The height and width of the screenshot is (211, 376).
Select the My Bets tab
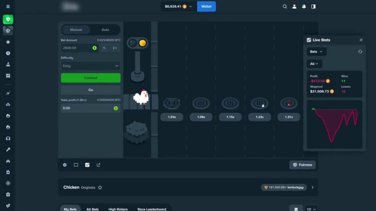[x=70, y=209]
